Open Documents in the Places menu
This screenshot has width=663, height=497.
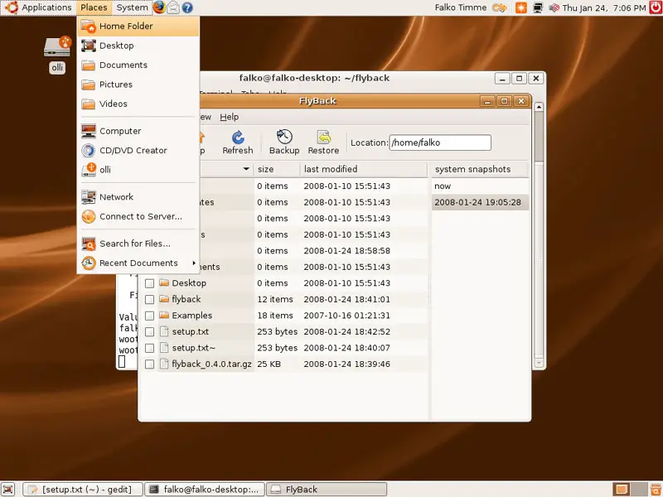[138, 65]
